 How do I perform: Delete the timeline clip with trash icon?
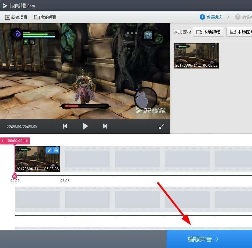(56, 150)
